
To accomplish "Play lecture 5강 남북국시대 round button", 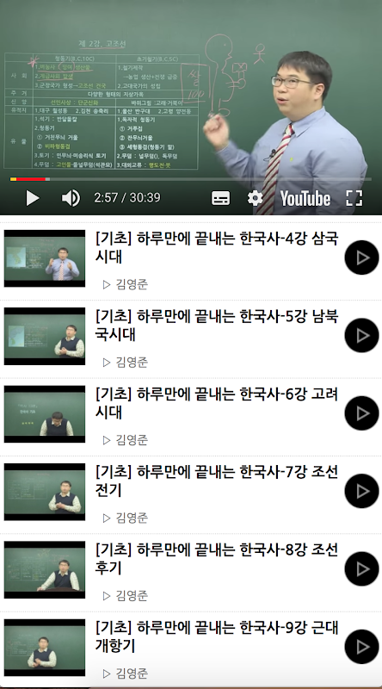I will (361, 335).
